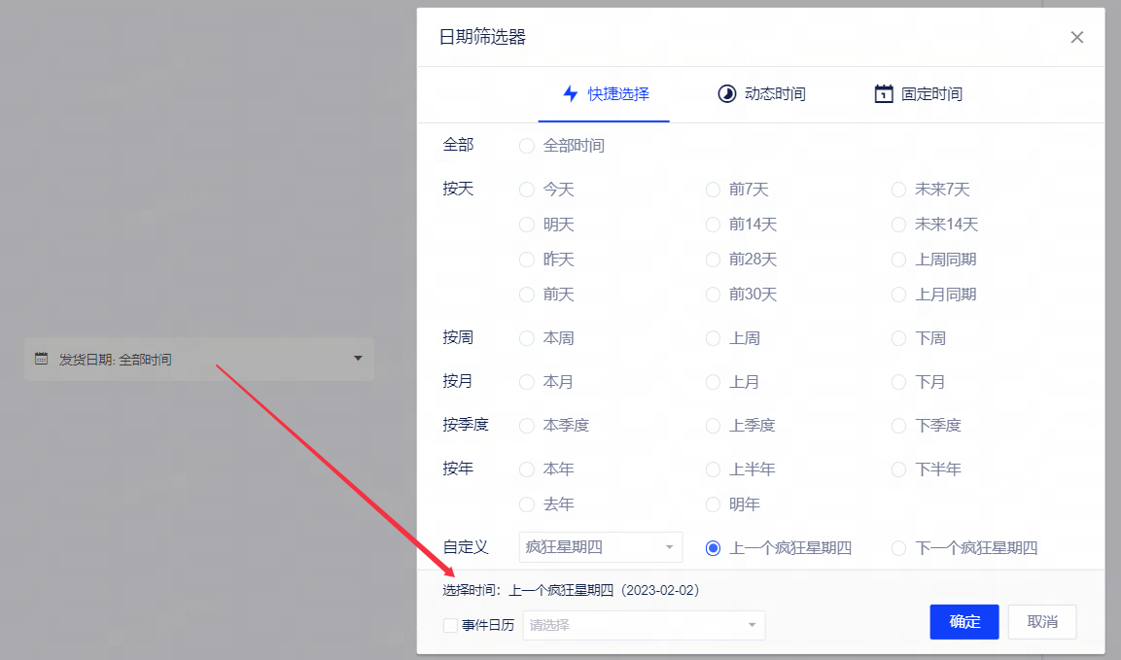Viewport: 1121px width, 660px height.
Task: Close the 日期筛选器 dialog
Action: (x=1076, y=38)
